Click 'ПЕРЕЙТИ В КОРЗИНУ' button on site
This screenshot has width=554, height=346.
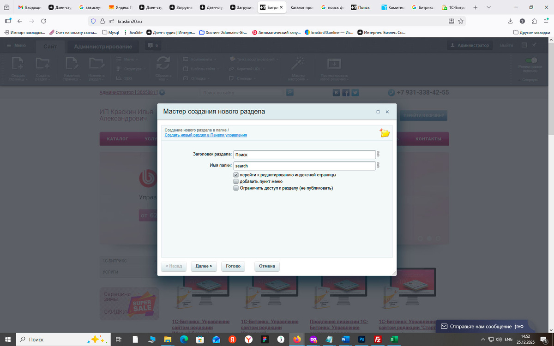[423, 116]
